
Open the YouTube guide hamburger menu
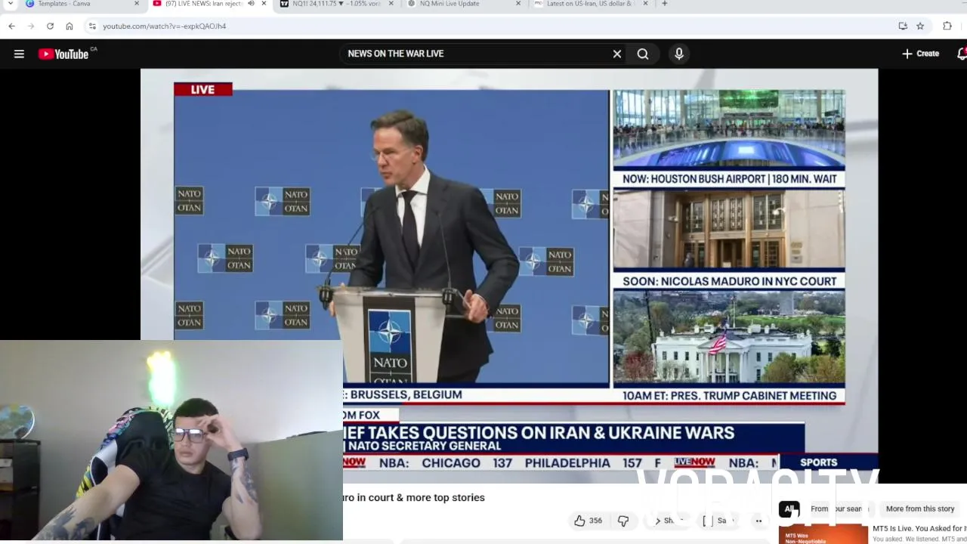pos(19,54)
